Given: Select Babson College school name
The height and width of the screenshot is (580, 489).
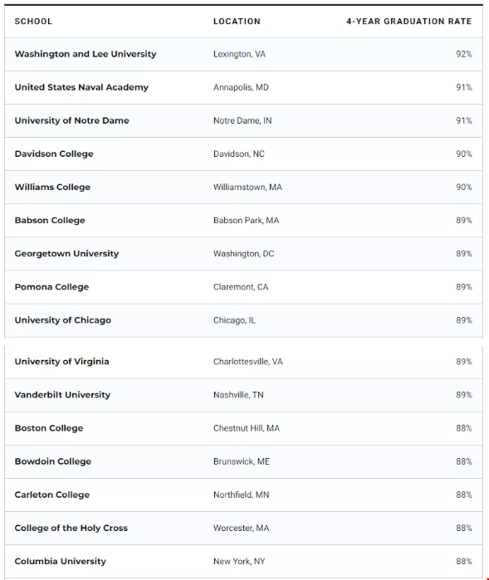Looking at the screenshot, I should click(50, 221).
